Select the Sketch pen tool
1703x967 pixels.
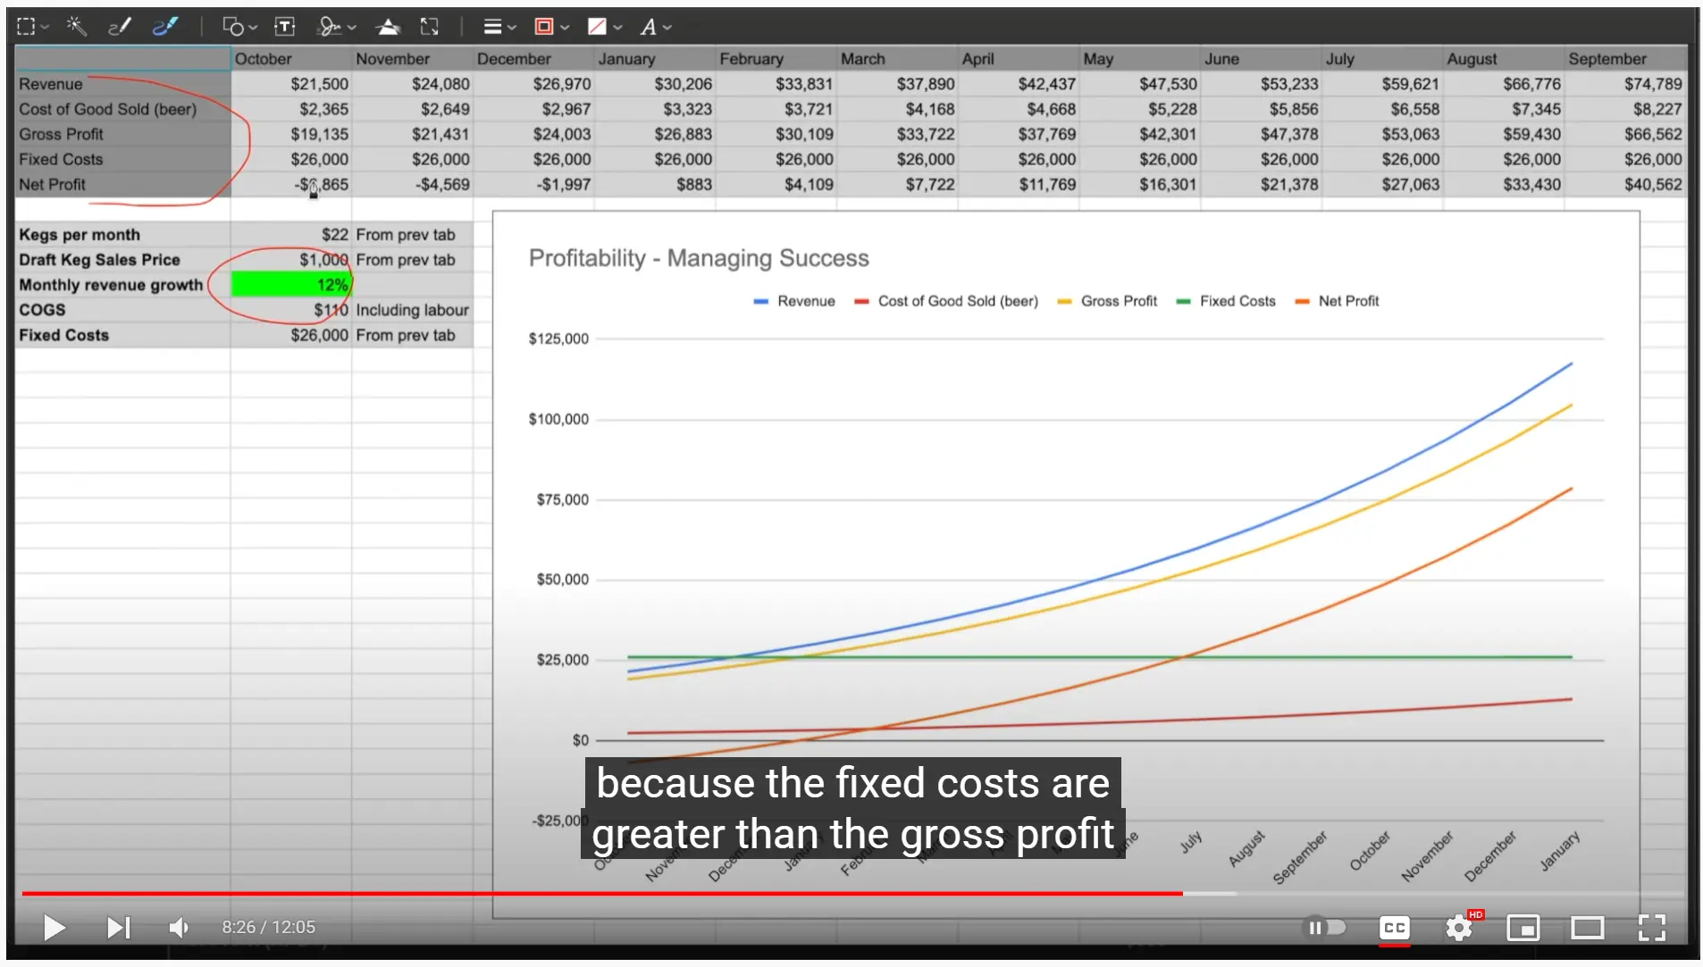coord(119,27)
